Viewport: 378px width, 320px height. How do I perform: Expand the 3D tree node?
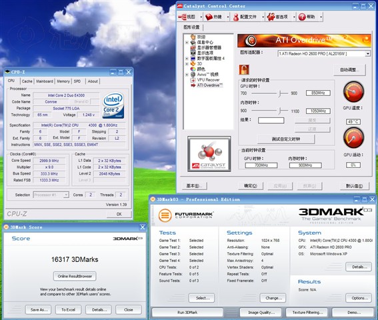pos(187,64)
